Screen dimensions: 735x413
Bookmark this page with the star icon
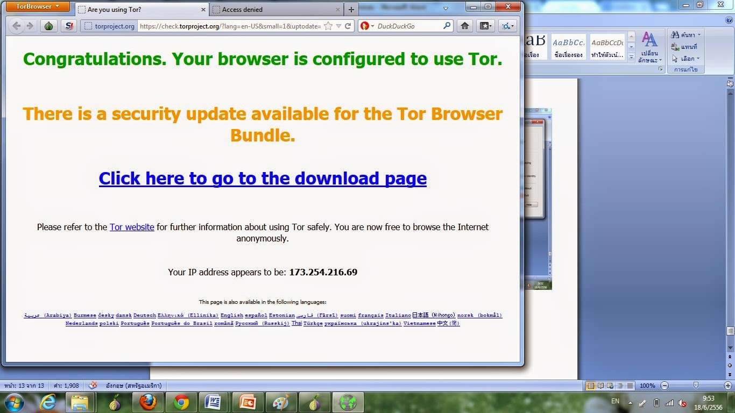point(328,26)
